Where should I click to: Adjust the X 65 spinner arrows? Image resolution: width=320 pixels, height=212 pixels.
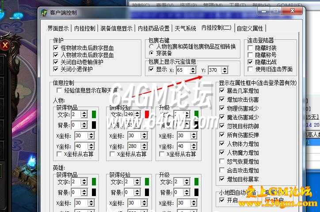pyautogui.click(x=193, y=70)
